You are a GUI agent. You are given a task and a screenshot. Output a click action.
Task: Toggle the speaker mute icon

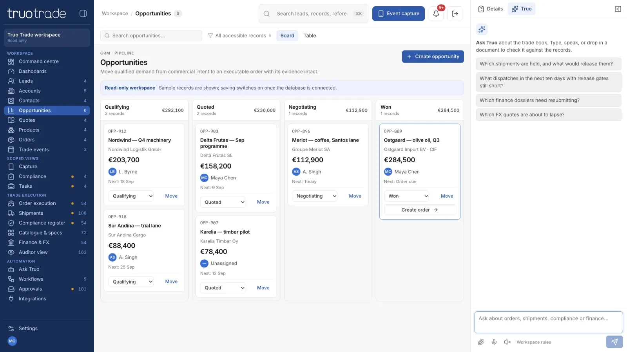coord(507,342)
